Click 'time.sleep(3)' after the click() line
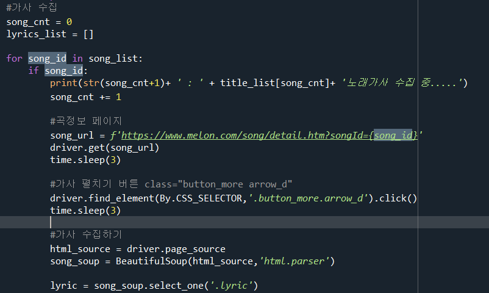The width and height of the screenshot is (489, 293). 85,210
